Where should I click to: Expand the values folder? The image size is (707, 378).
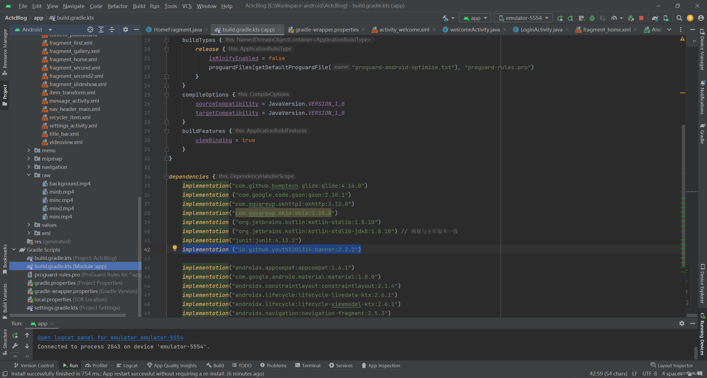(29, 225)
